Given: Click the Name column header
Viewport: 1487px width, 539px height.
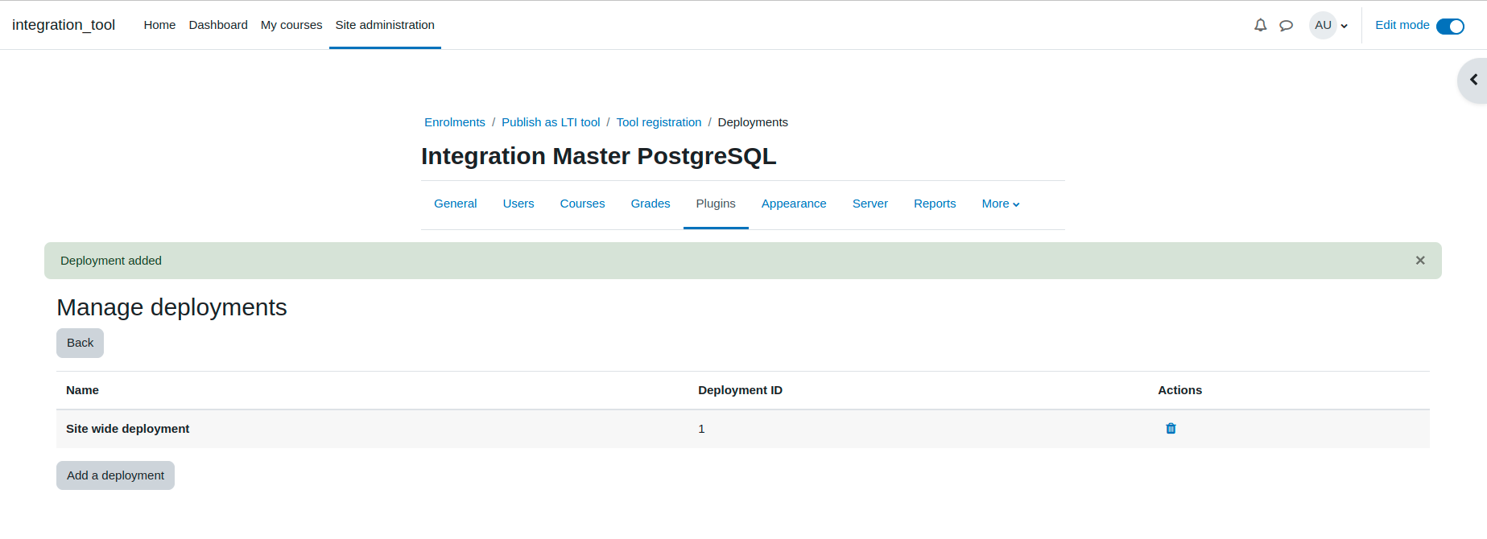Looking at the screenshot, I should click(x=82, y=390).
